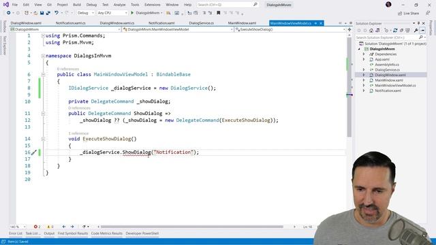
Task: Click the screwdriver quick-actions icon on line 16
Action: 33,152
